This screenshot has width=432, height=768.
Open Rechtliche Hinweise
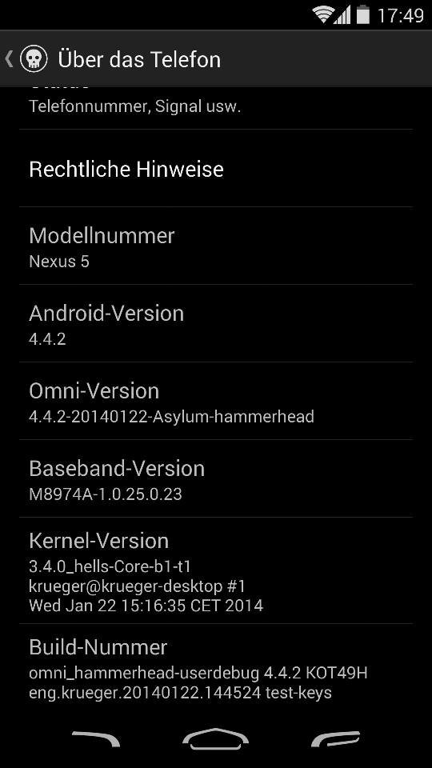click(x=216, y=169)
